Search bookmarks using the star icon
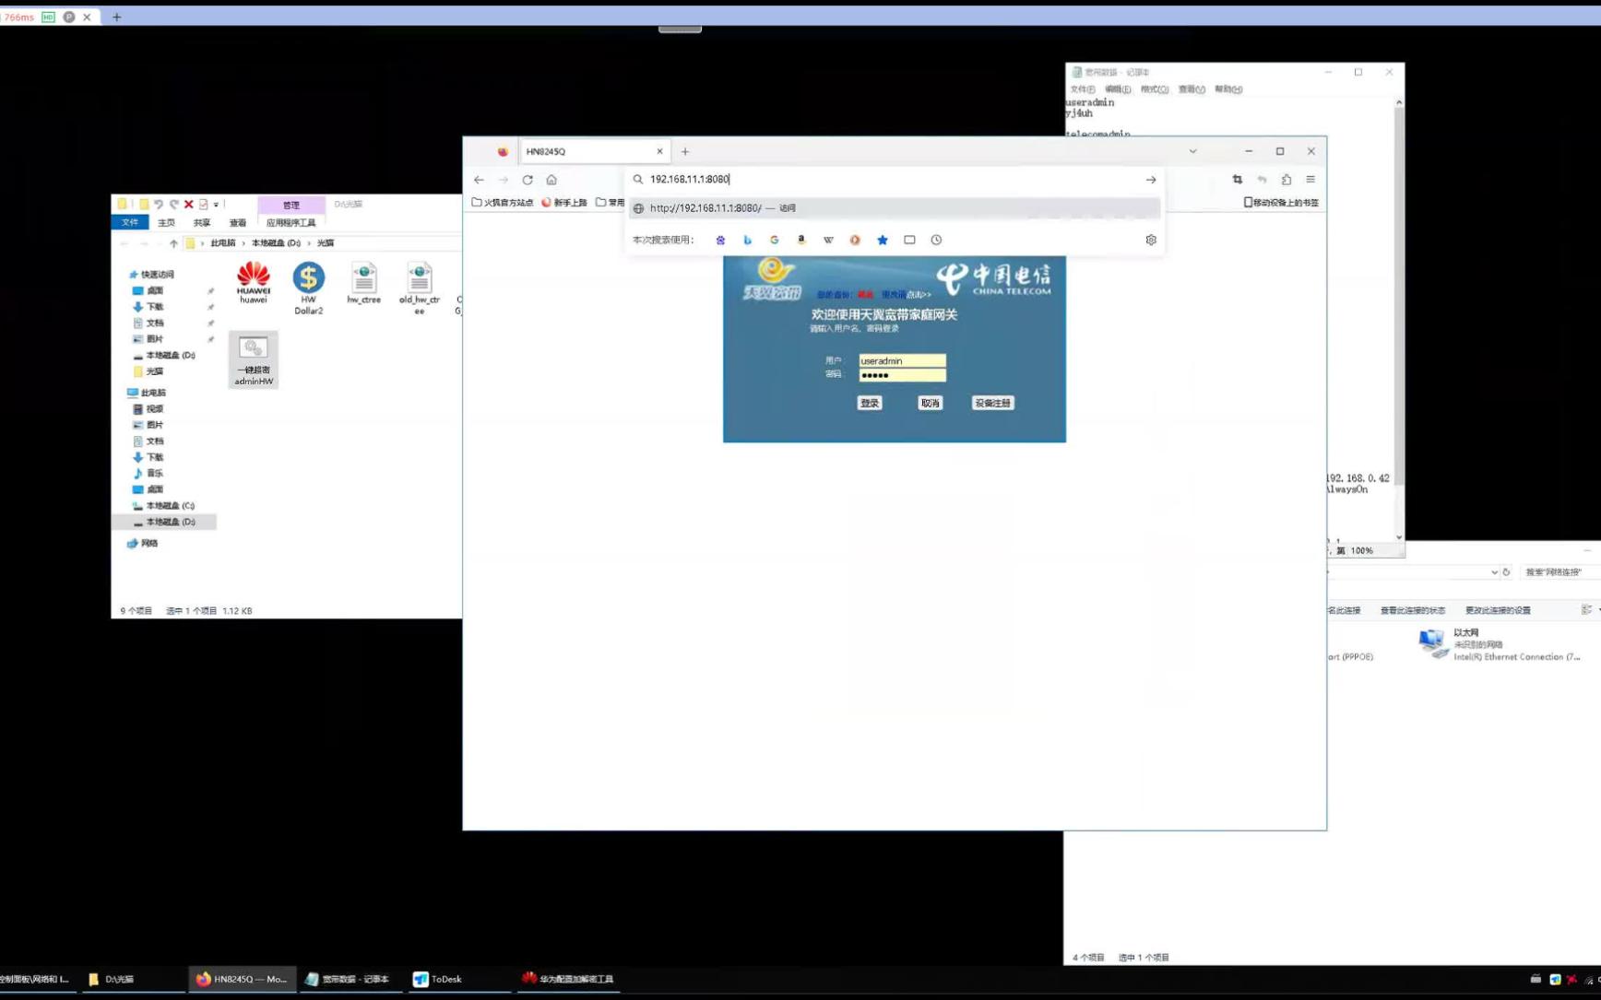The image size is (1601, 1000). tap(883, 240)
